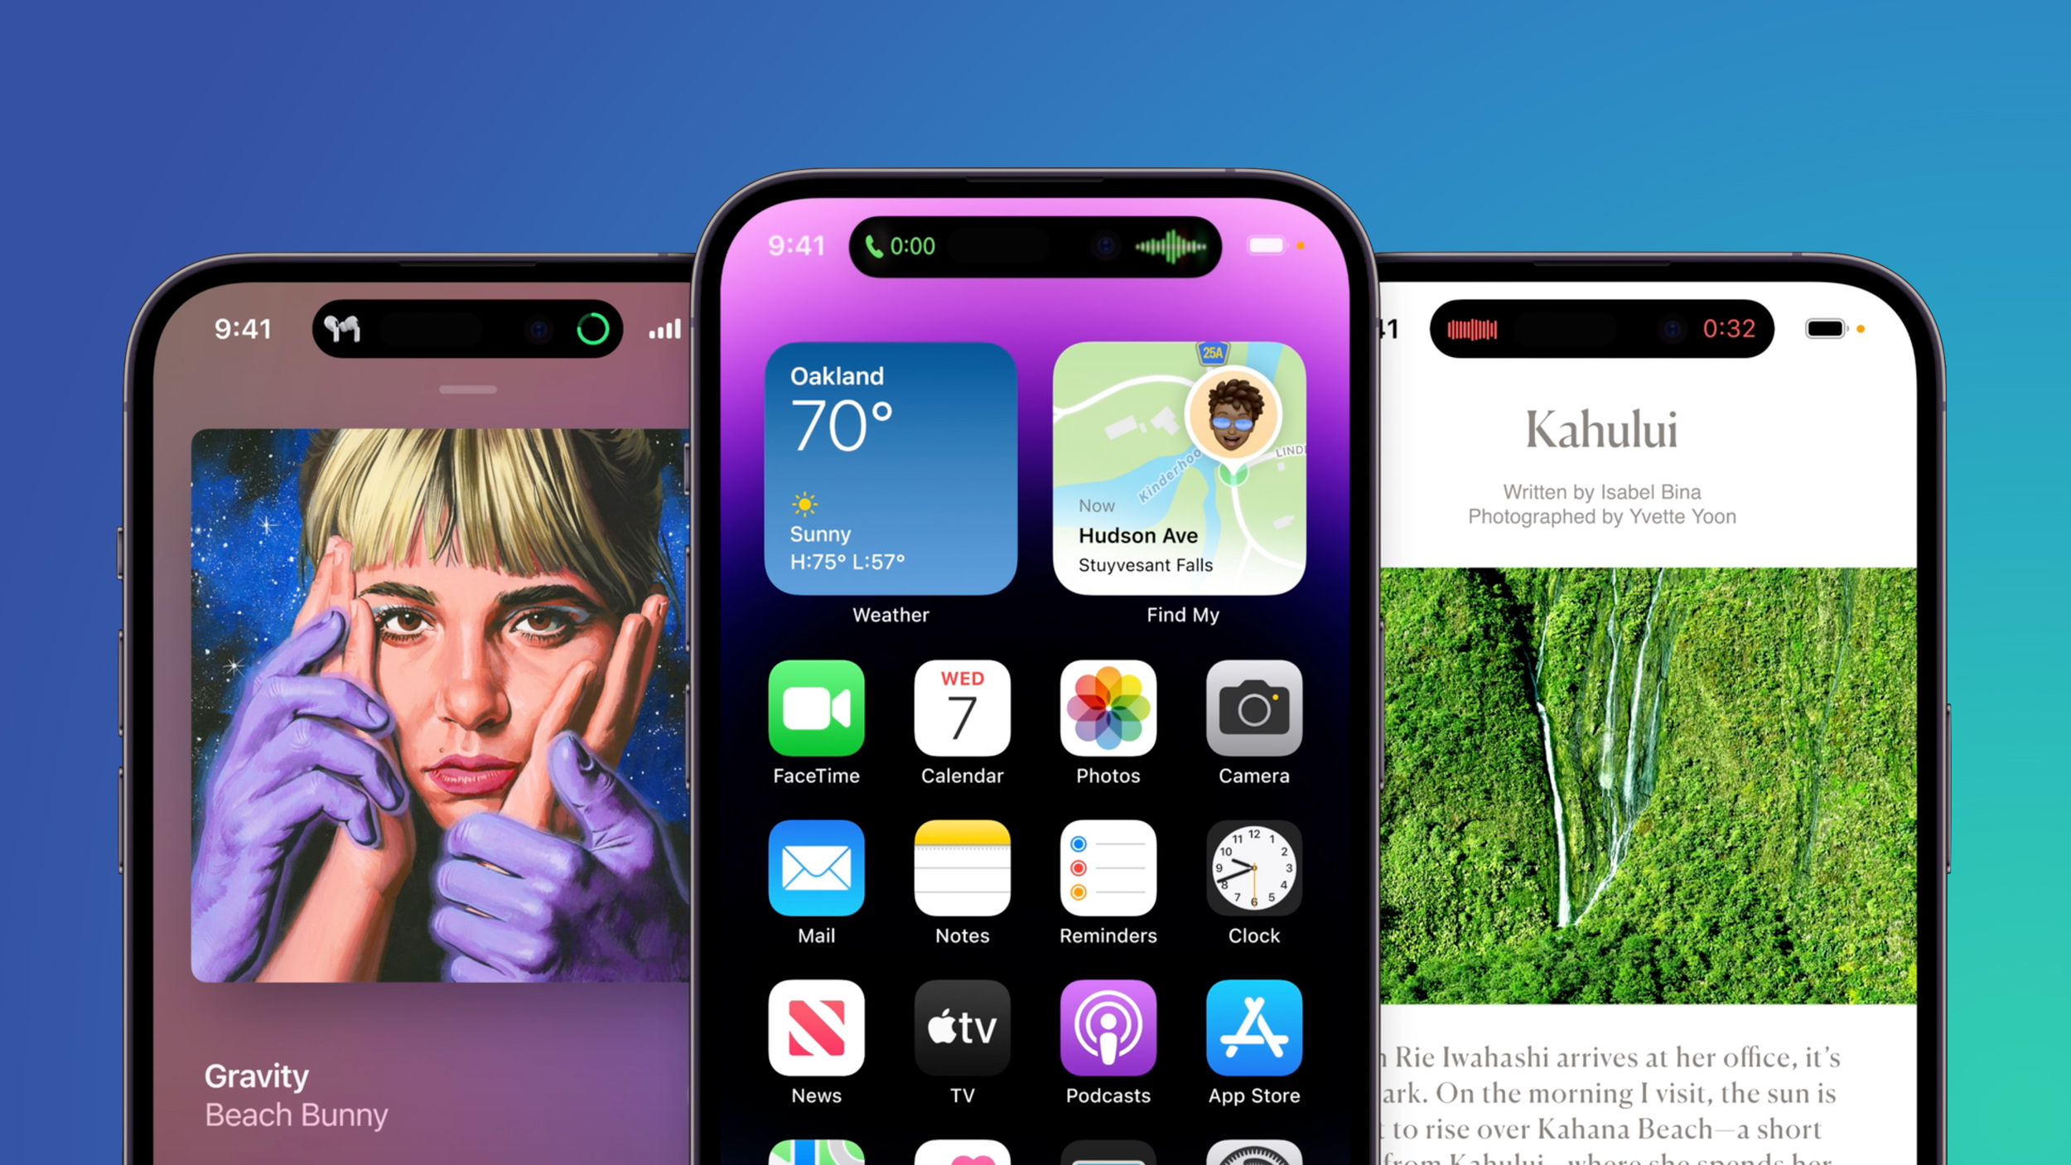Tap the audio waveform in Dynamic Island

[x=1166, y=244]
